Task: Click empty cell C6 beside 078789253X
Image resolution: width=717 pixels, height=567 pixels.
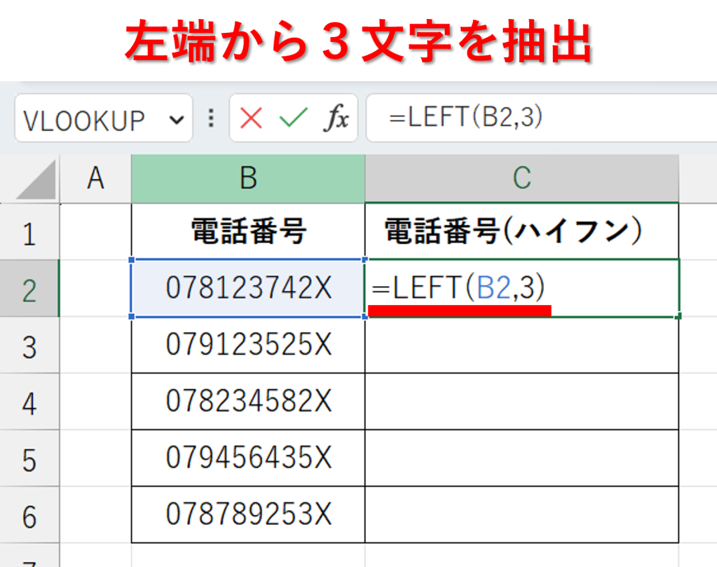Action: point(522,514)
